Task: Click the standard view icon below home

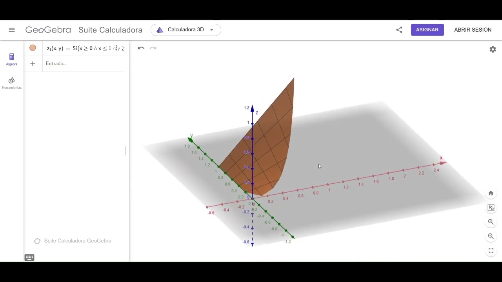Action: pos(491,208)
